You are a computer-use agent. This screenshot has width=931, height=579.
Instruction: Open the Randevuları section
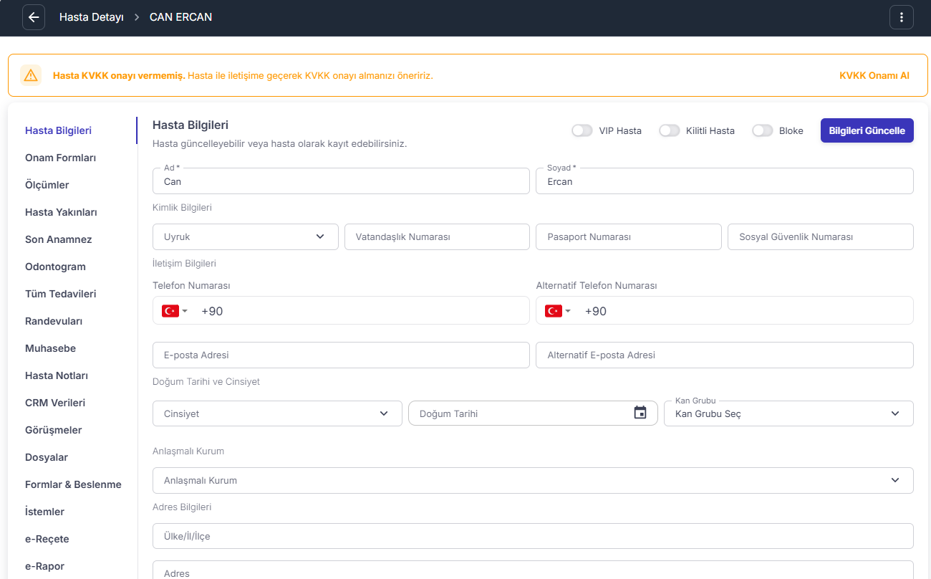click(54, 321)
